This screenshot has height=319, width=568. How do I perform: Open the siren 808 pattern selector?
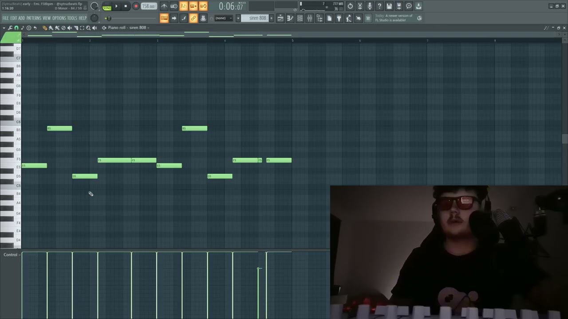[x=255, y=18]
